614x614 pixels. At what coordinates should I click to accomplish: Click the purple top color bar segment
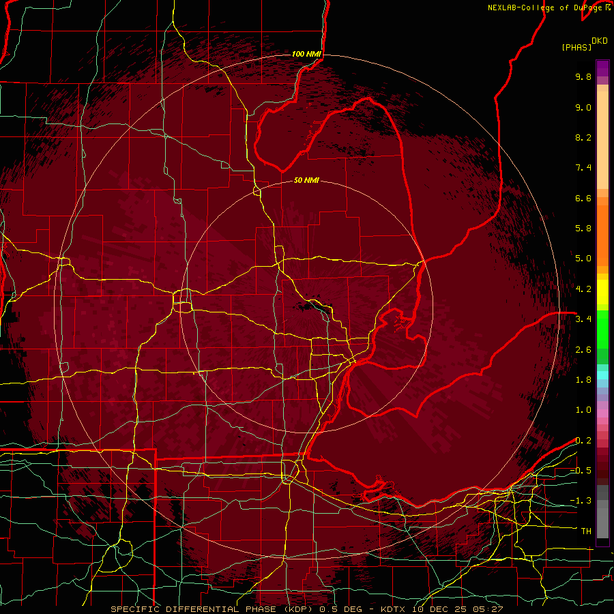tap(602, 68)
